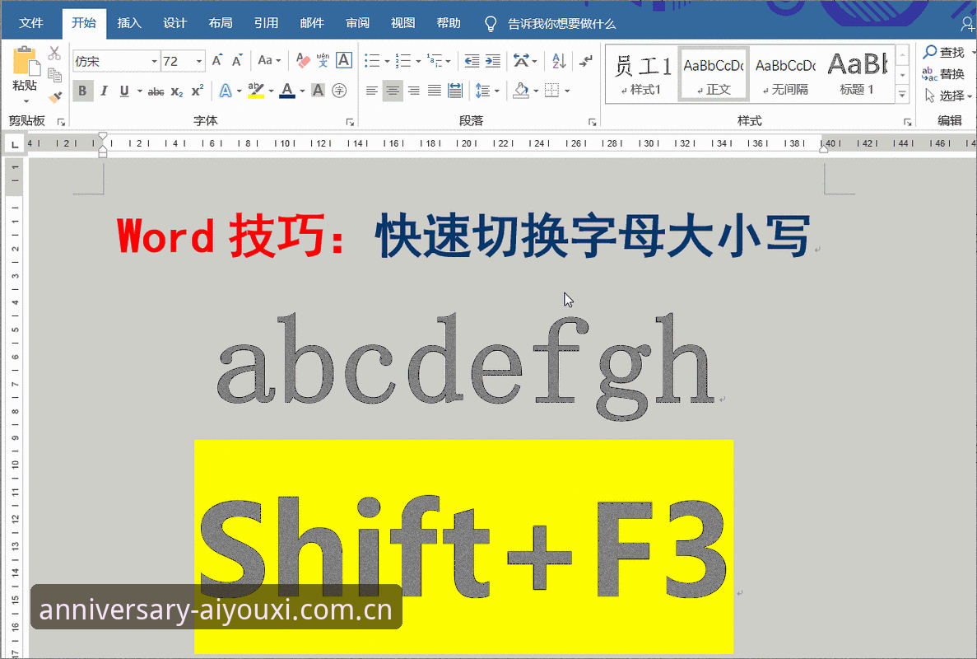
Task: Click the Cut scissors icon
Action: tap(55, 53)
